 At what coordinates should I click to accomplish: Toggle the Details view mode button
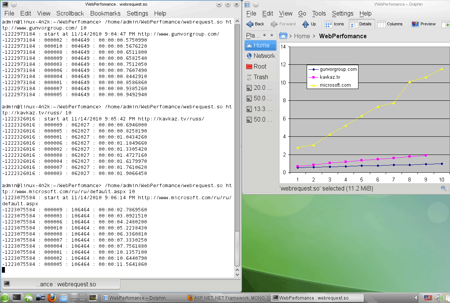[361, 24]
